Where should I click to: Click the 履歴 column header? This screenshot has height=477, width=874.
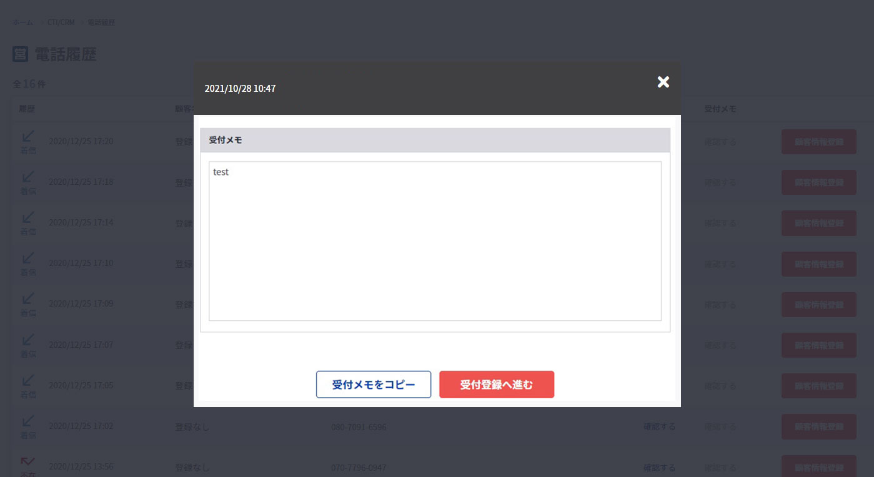point(27,109)
